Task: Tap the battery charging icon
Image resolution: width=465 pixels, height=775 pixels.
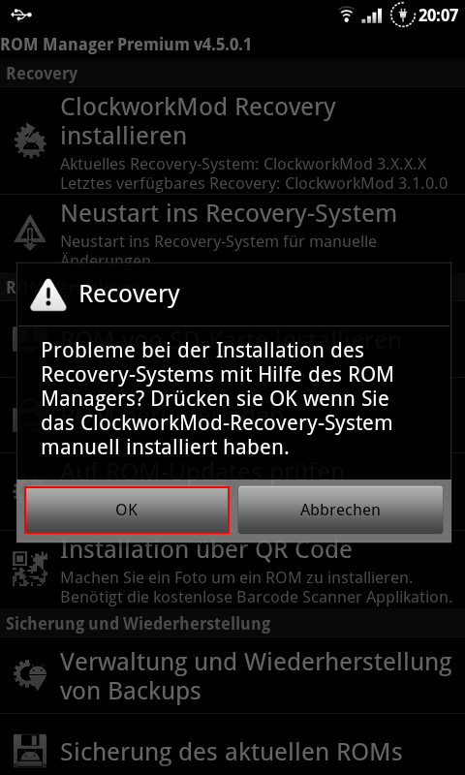Action: point(402,15)
